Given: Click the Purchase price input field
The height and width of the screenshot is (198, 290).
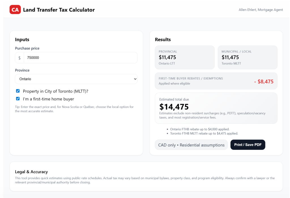Looking at the screenshot, I should [x=80, y=58].
